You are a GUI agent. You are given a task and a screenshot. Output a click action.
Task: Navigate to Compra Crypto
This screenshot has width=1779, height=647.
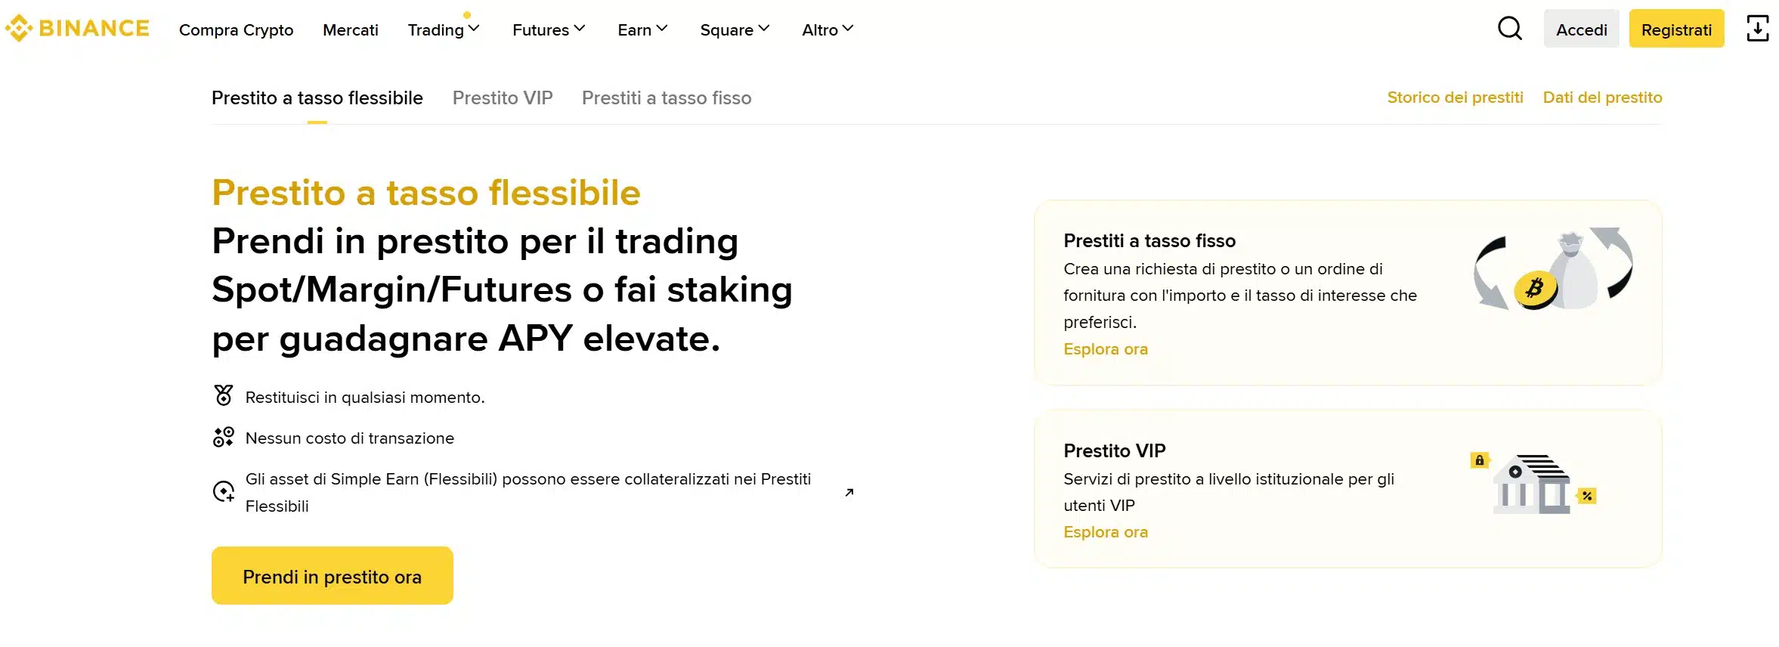(235, 29)
